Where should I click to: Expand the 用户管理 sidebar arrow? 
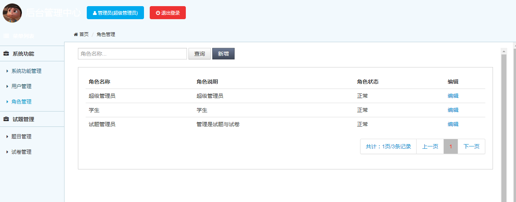pyautogui.click(x=7, y=86)
